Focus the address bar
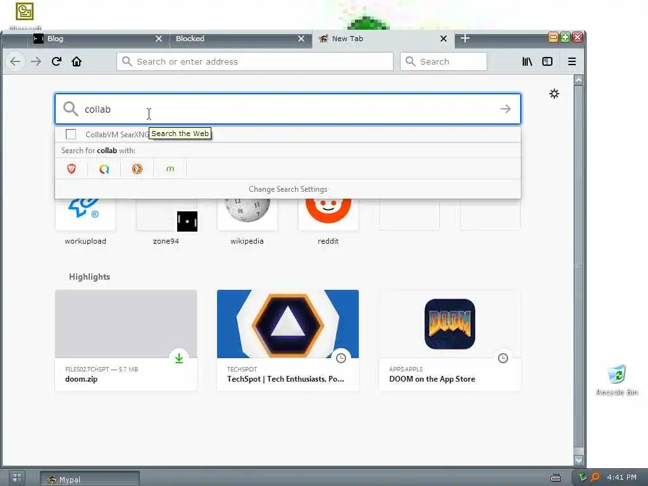 (x=255, y=61)
